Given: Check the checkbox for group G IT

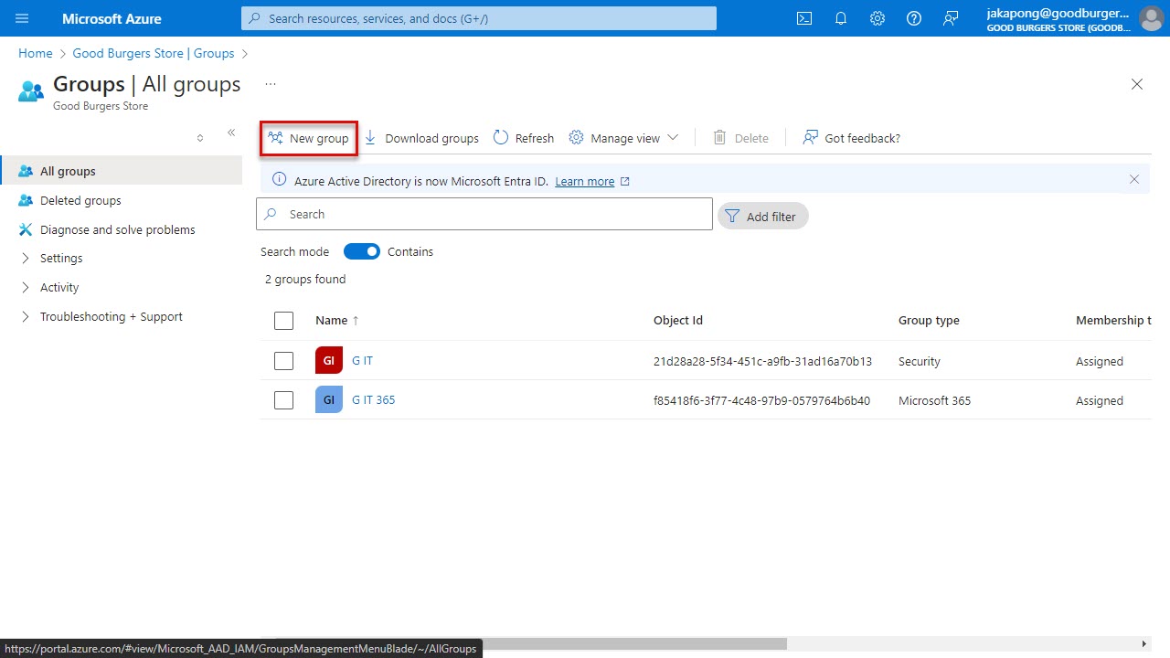Looking at the screenshot, I should tap(283, 360).
